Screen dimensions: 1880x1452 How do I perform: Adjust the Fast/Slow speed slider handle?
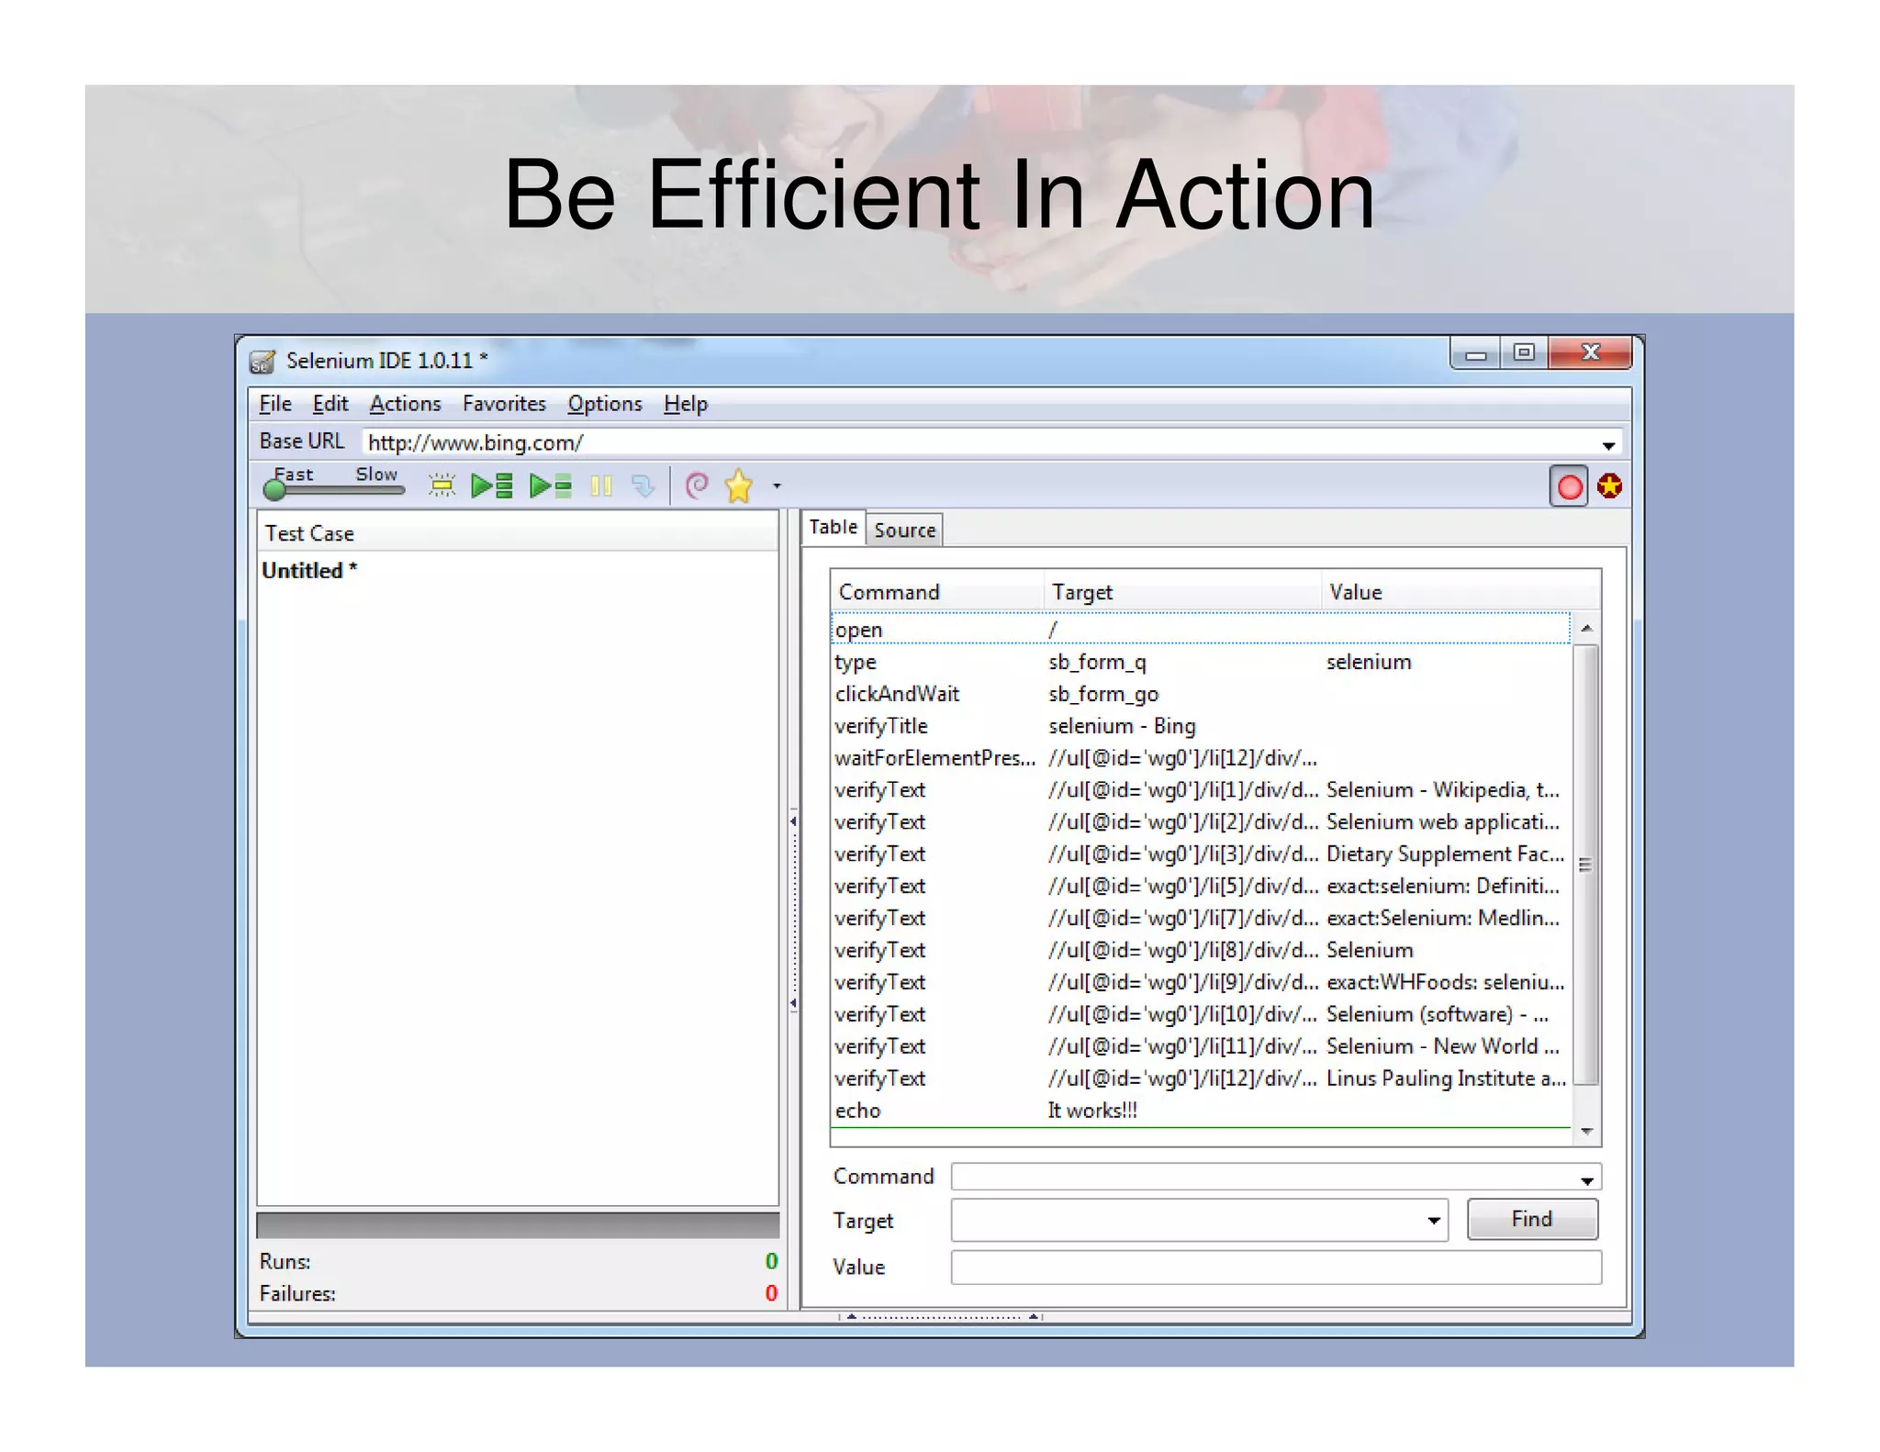pyautogui.click(x=274, y=490)
